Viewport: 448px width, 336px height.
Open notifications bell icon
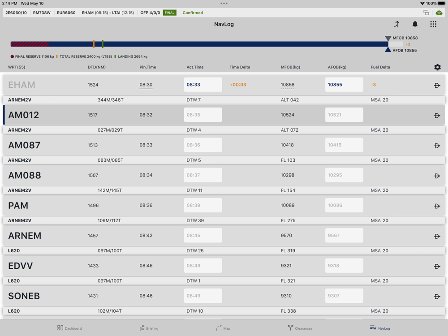tap(415, 24)
